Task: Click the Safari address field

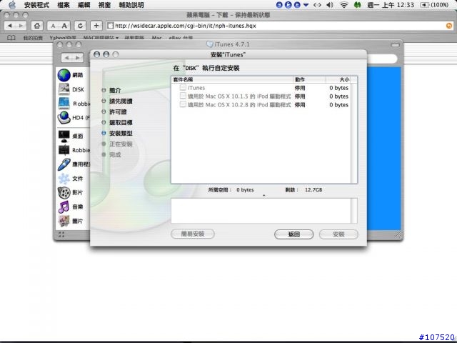Action: click(280, 26)
